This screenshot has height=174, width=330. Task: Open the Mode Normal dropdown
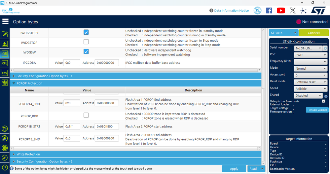pyautogui.click(x=311, y=68)
